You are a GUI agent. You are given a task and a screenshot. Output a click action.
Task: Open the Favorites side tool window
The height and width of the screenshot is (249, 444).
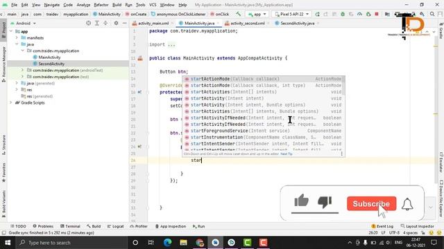(3, 172)
